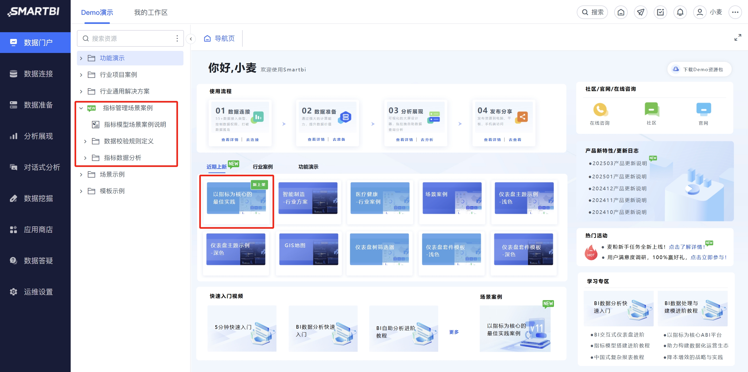Image resolution: width=748 pixels, height=372 pixels.
Task: Click 更多 link beside videos
Action: [x=454, y=332]
